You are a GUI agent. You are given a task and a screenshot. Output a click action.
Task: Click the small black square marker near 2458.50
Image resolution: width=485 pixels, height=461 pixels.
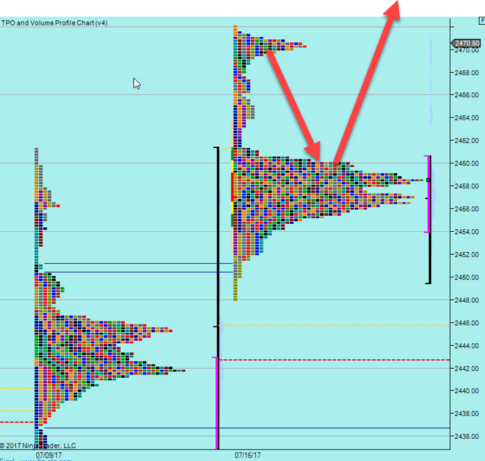[x=428, y=180]
